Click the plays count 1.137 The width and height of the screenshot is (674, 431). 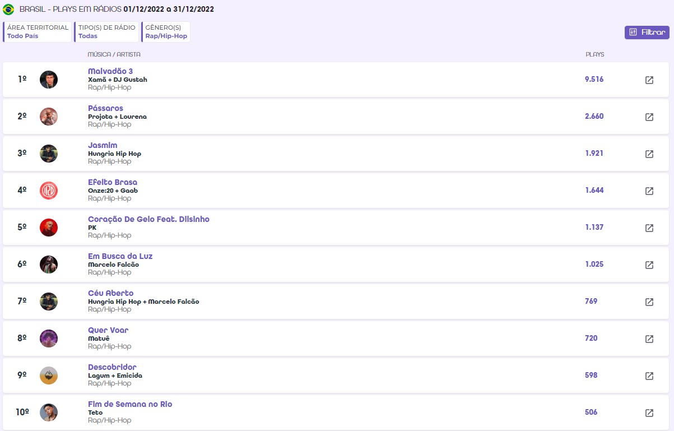tap(594, 228)
